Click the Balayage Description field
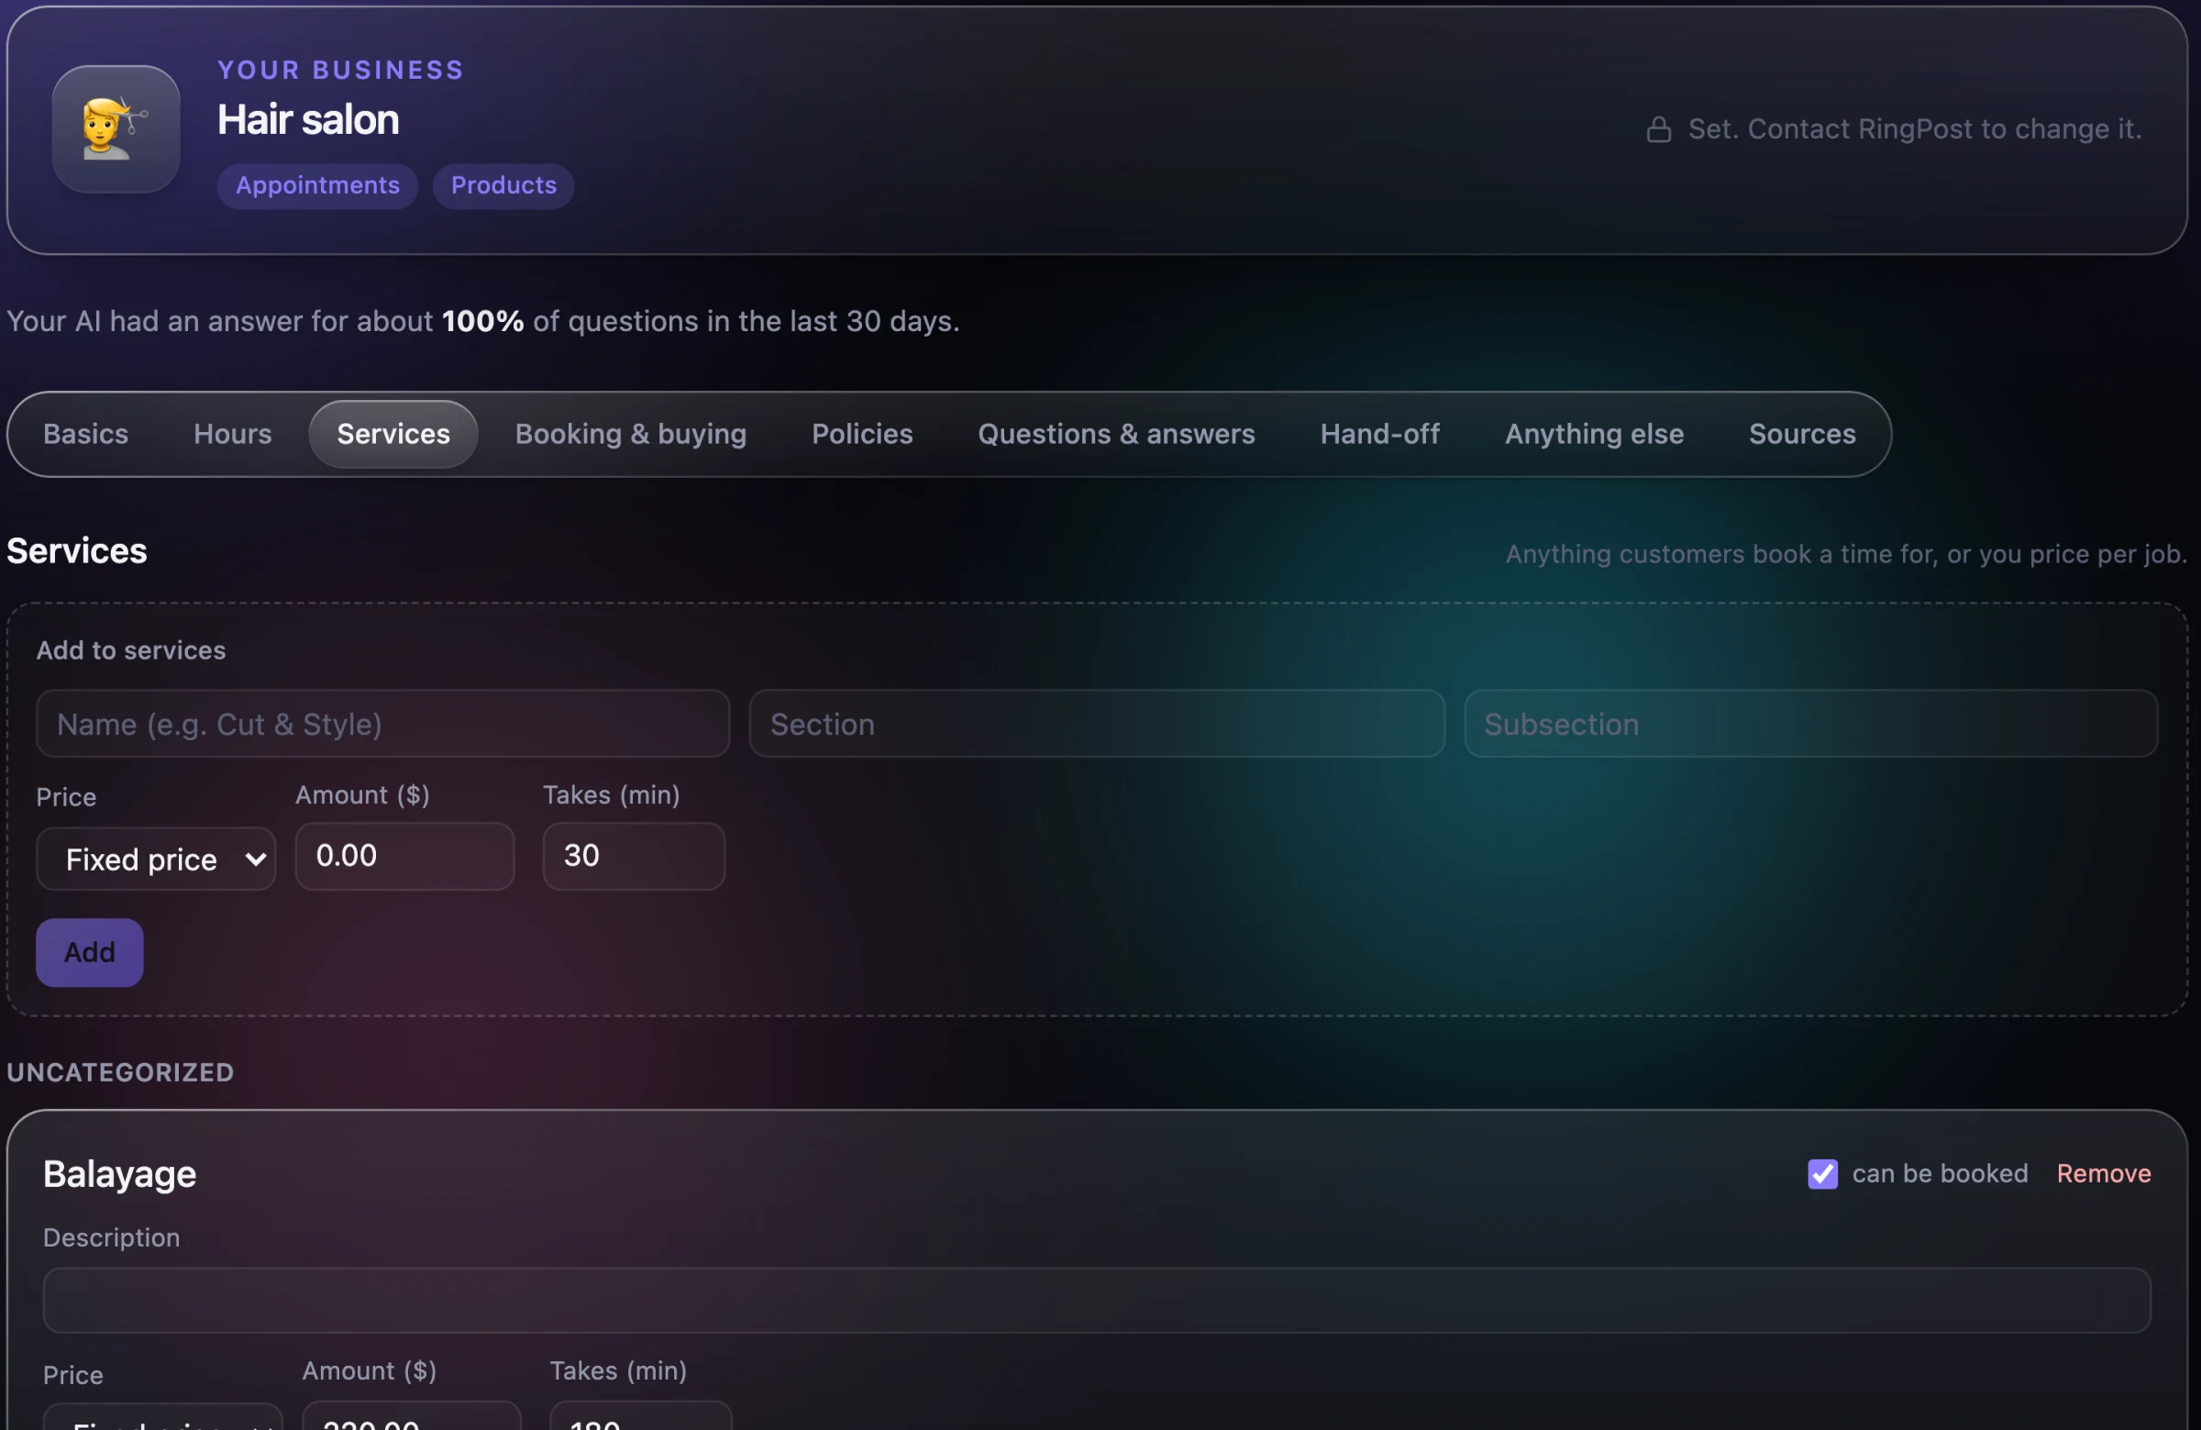 point(1096,1300)
